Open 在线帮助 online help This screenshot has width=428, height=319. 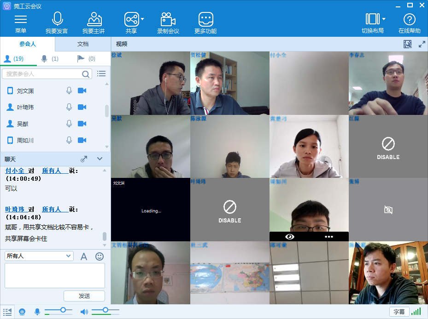409,19
